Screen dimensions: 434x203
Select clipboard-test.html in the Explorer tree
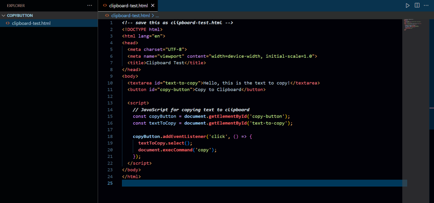31,23
